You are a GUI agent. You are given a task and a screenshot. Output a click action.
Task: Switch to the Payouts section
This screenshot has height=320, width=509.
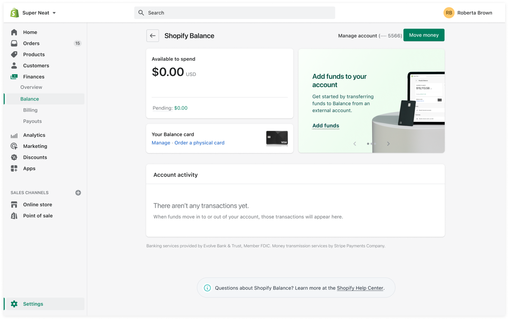pyautogui.click(x=32, y=121)
